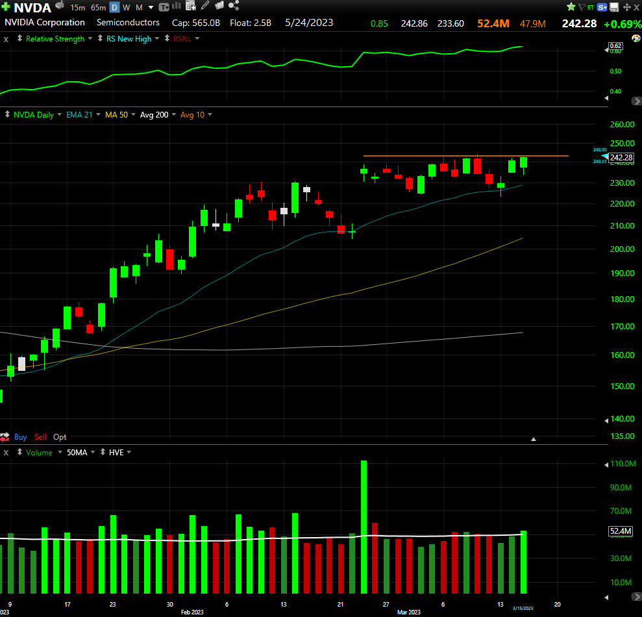Open Volume dropdown arrow
This screenshot has height=617, width=642.
click(60, 452)
